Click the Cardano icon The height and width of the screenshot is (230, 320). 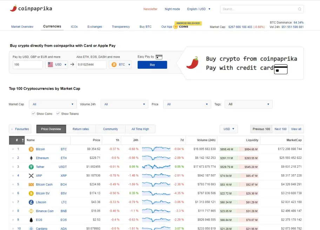click(31, 228)
